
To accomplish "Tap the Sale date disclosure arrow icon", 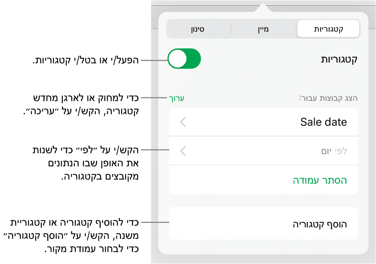I will click(x=183, y=122).
